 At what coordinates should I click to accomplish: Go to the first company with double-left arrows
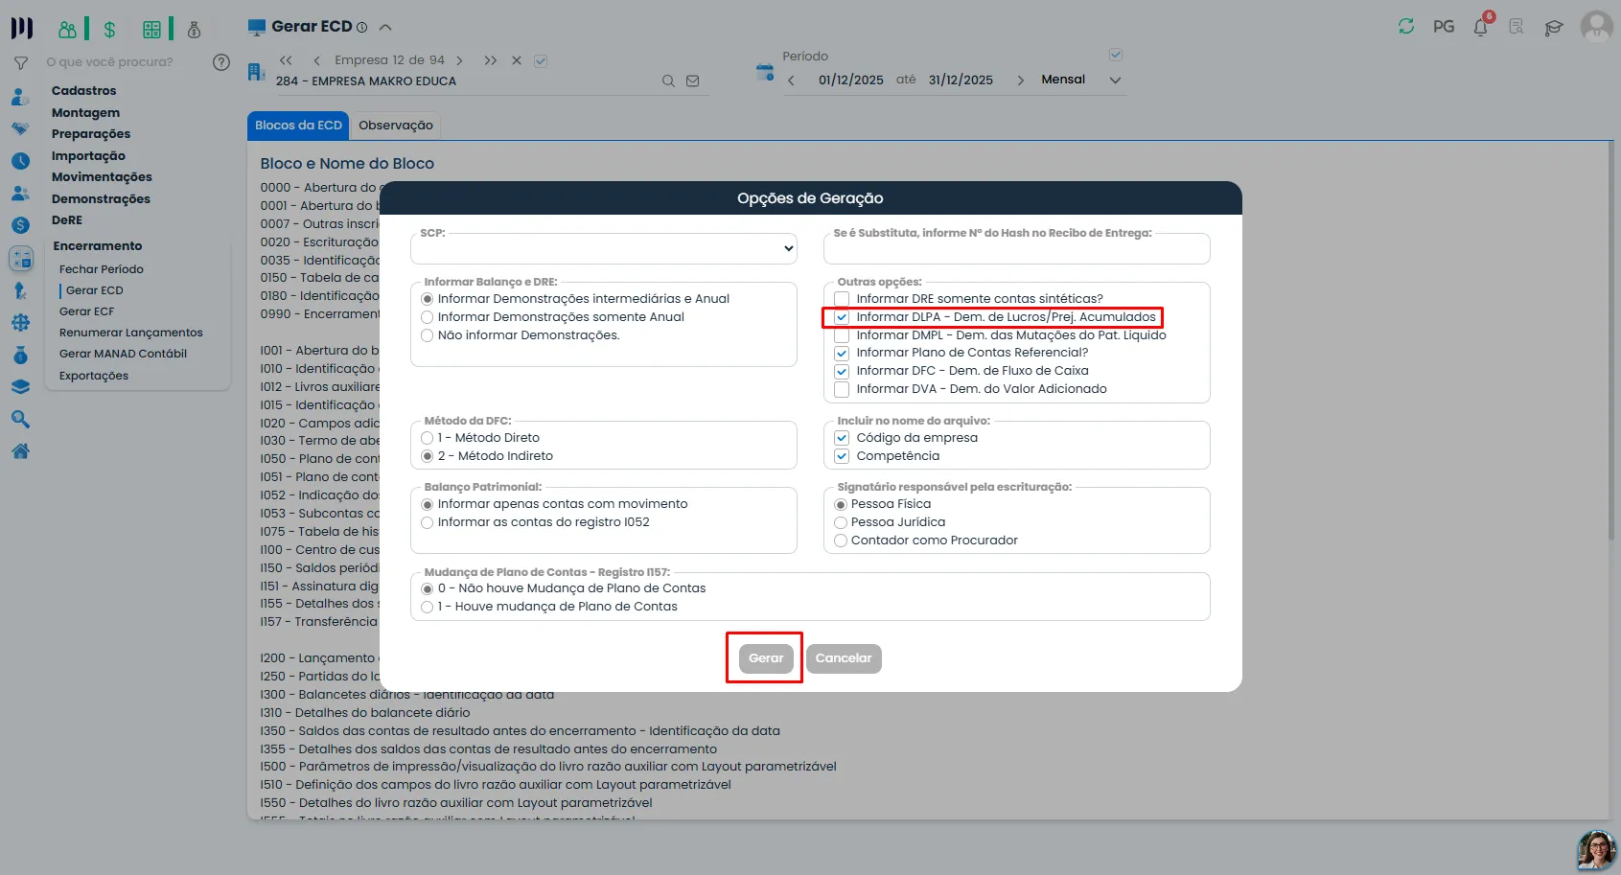[286, 60]
